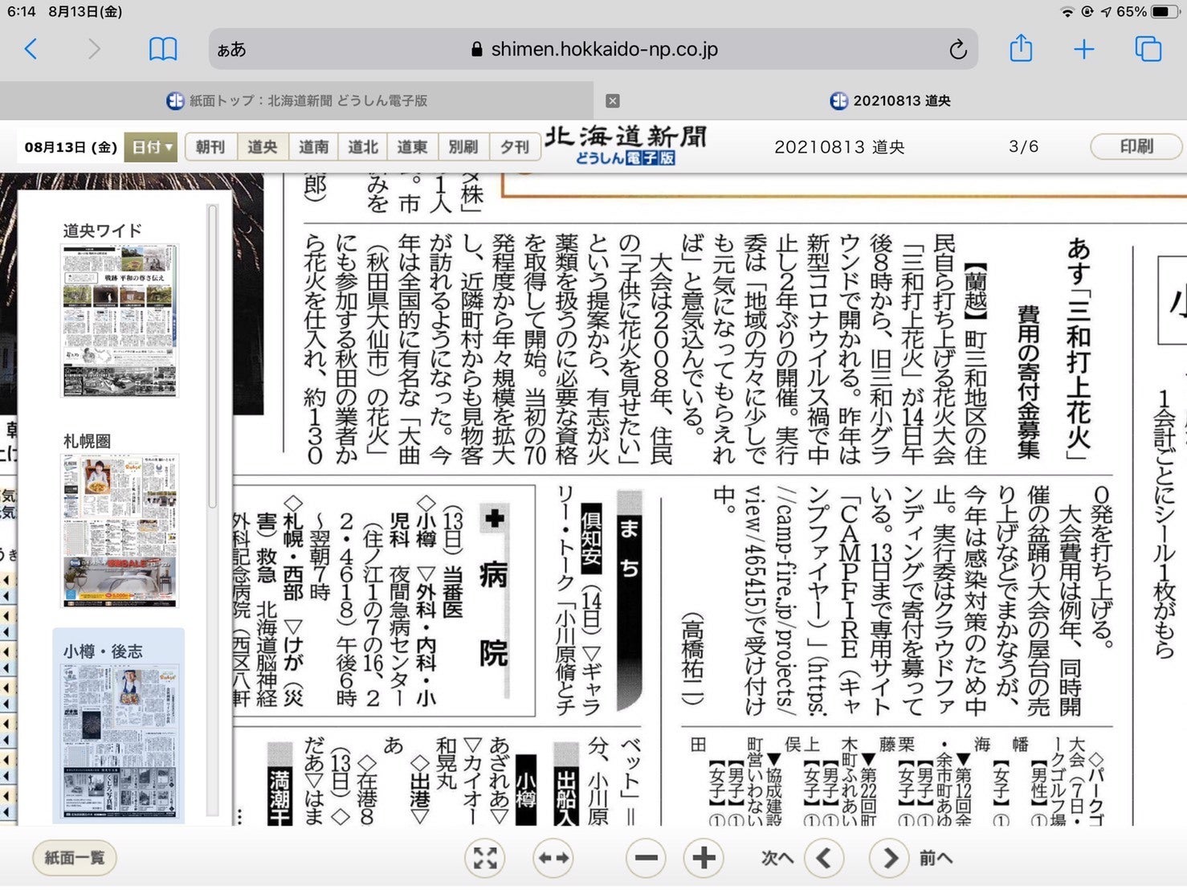Open Safari bookmarks book icon

[x=163, y=50]
